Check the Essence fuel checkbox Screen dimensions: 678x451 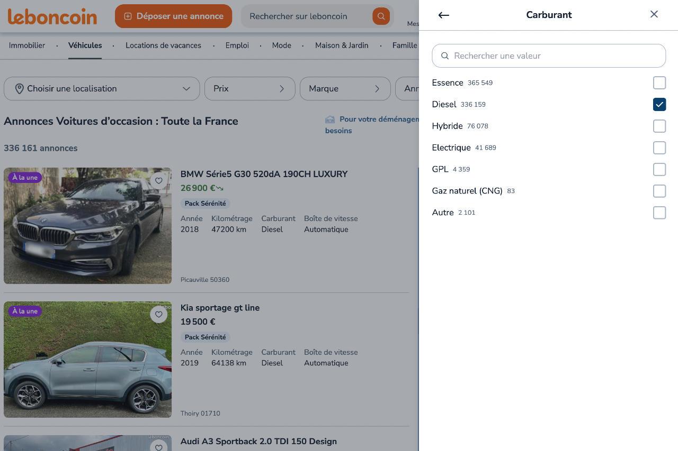click(x=659, y=83)
